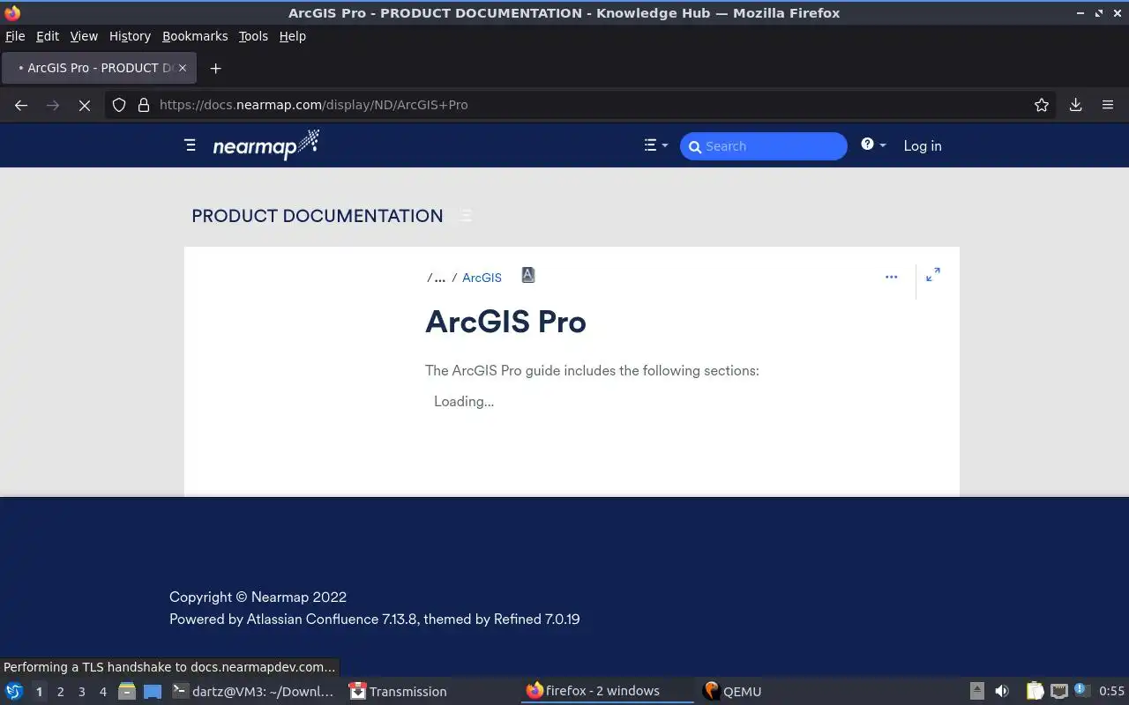Switch to workspace 2

coord(60,692)
